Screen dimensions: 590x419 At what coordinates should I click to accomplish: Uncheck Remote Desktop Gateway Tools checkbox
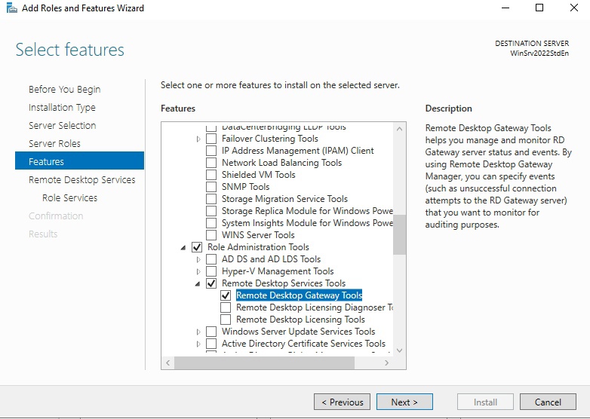tap(226, 295)
